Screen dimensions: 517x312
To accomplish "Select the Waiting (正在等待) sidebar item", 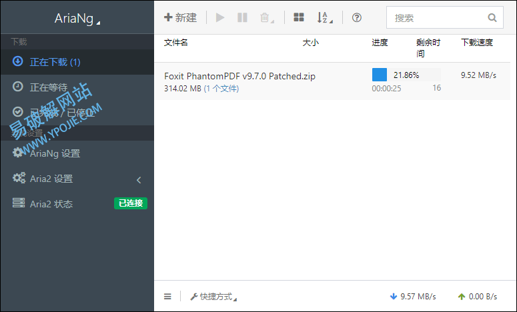I will tap(48, 87).
